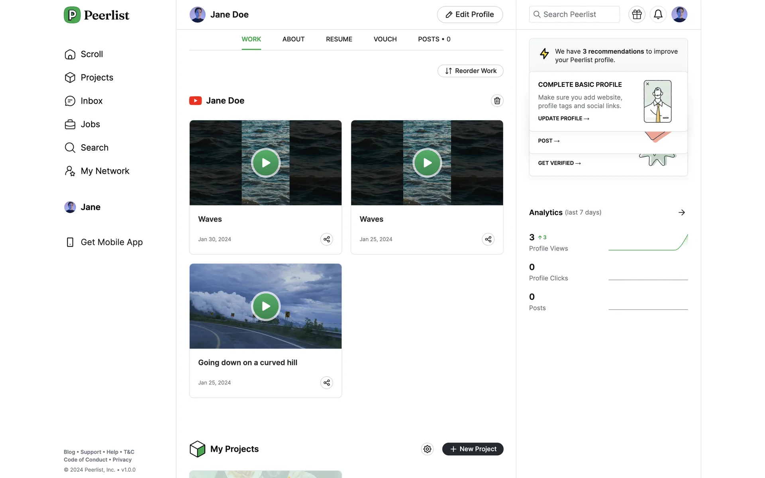
Task: Open the gift rewards icon
Action: pos(637,14)
